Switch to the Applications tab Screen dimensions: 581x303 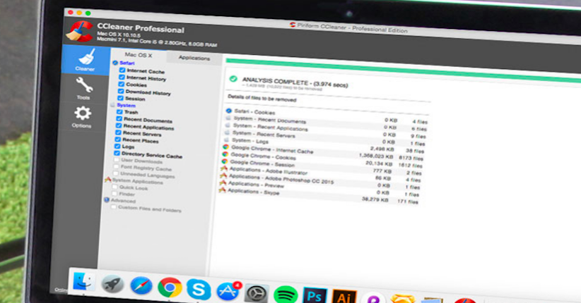pyautogui.click(x=194, y=58)
